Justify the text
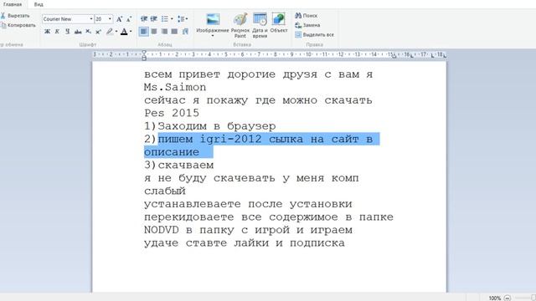The width and height of the screenshot is (536, 301). point(175,32)
